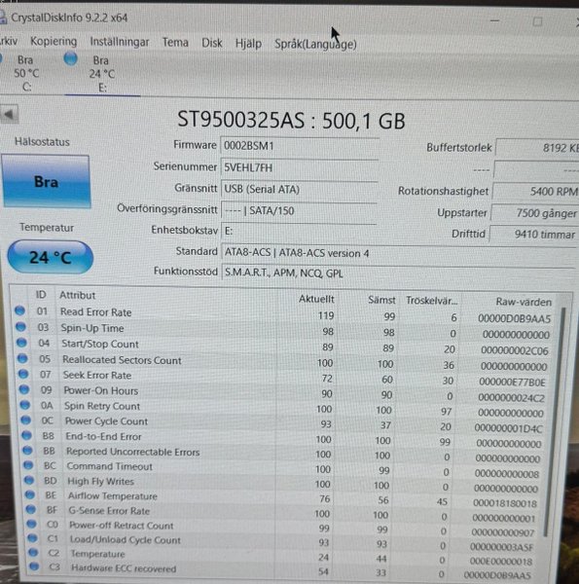Click the Airflow Temperature status circle
579x584 pixels.
coord(30,495)
